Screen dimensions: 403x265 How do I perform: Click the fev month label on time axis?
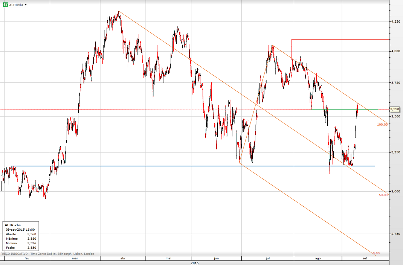(x=27, y=258)
